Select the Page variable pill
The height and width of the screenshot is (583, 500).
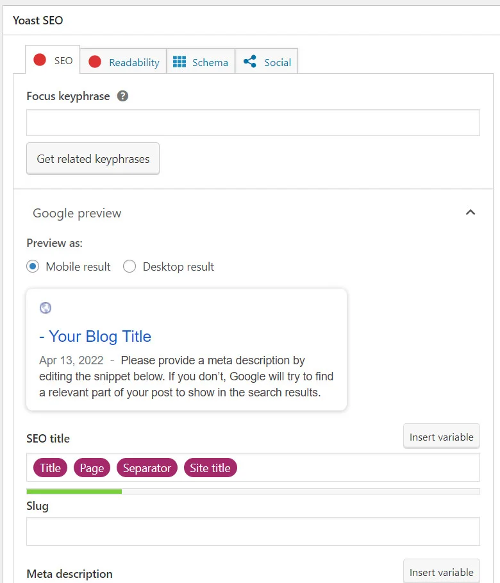pos(92,468)
